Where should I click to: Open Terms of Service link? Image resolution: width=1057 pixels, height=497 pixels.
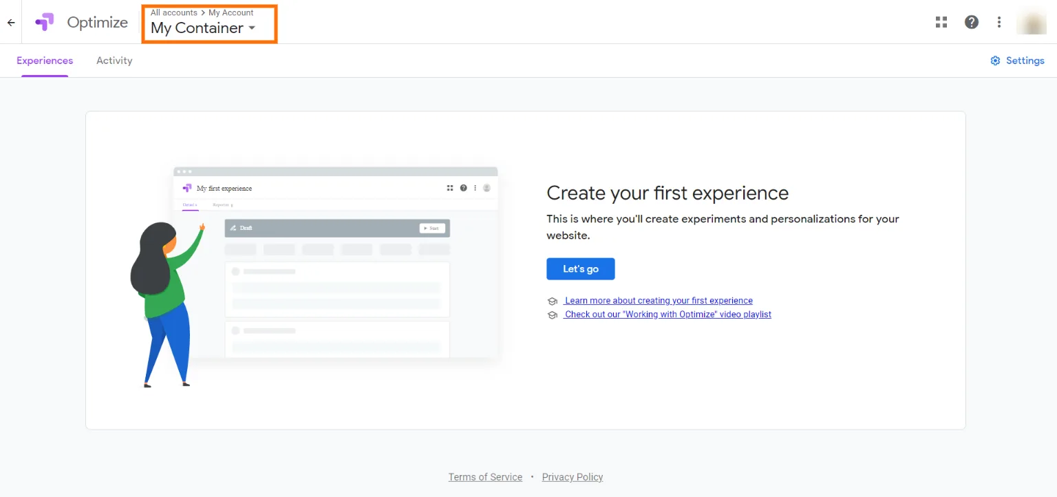click(485, 477)
